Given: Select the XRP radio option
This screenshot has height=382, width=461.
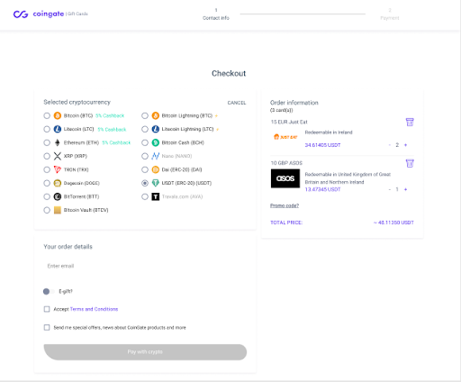Looking at the screenshot, I should 47,156.
